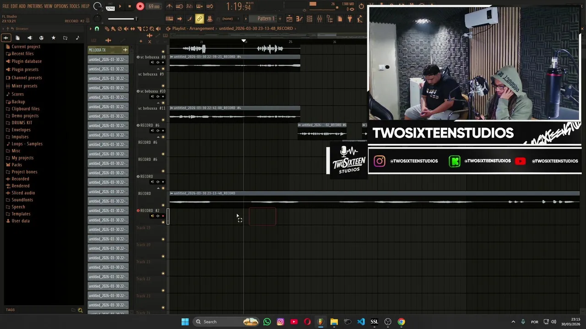586x329 pixels.
Task: Click the Windows Start button
Action: (x=185, y=322)
